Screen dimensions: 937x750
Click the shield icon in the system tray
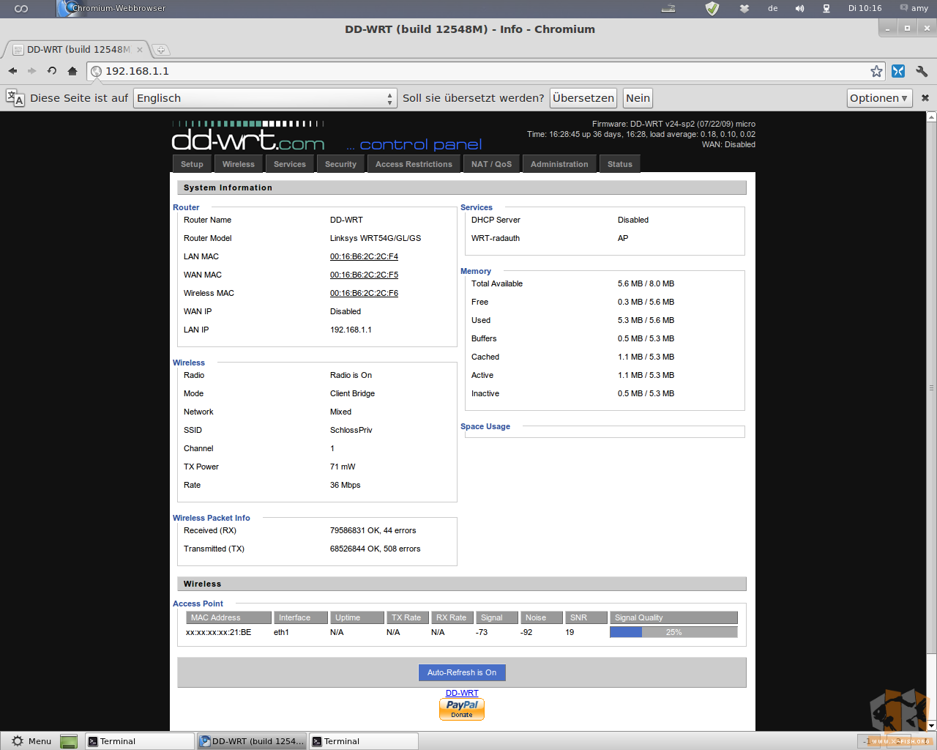[712, 8]
